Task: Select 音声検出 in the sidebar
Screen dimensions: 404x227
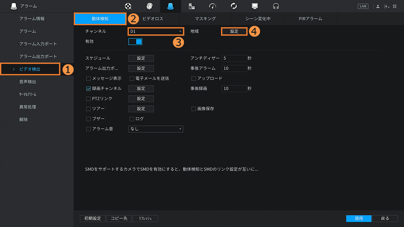Action: pyautogui.click(x=28, y=82)
